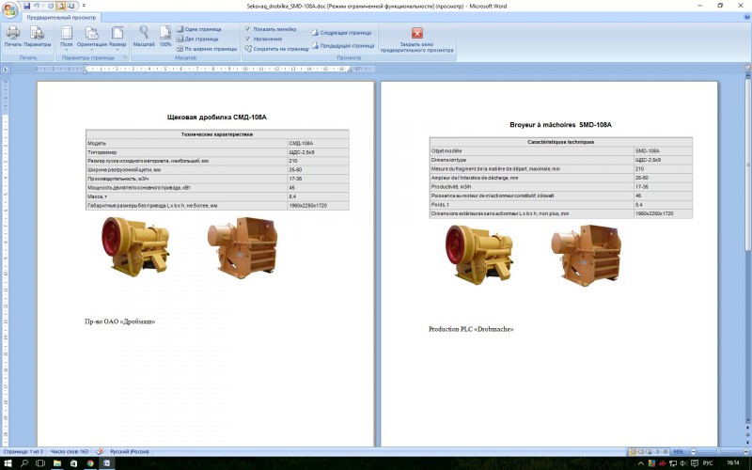Open Word help question icon
This screenshot has width=752, height=470.
[746, 17]
